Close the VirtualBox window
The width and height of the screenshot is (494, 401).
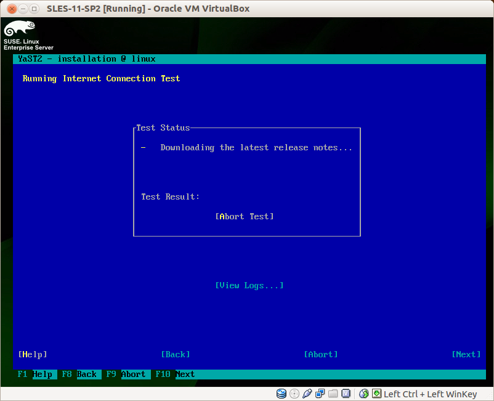pyautogui.click(x=12, y=9)
